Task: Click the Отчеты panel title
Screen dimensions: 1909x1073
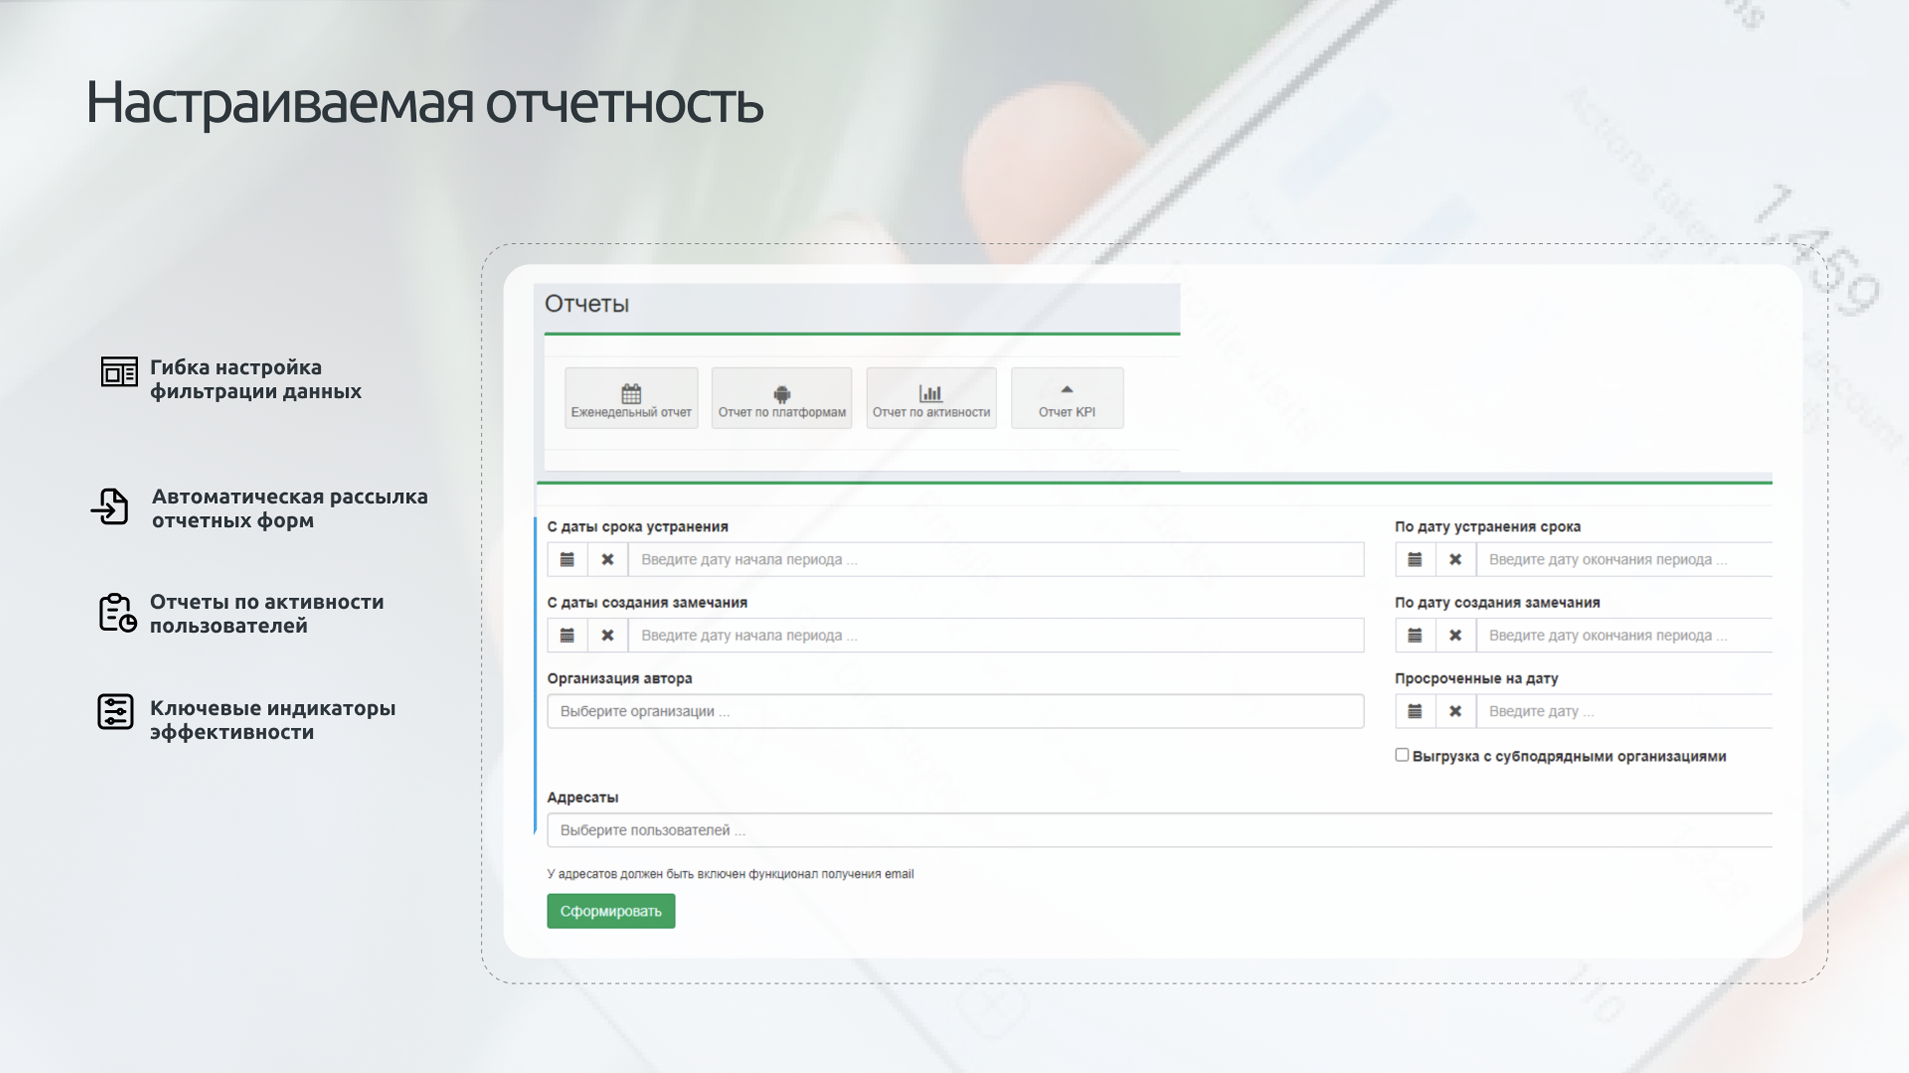Action: (587, 304)
